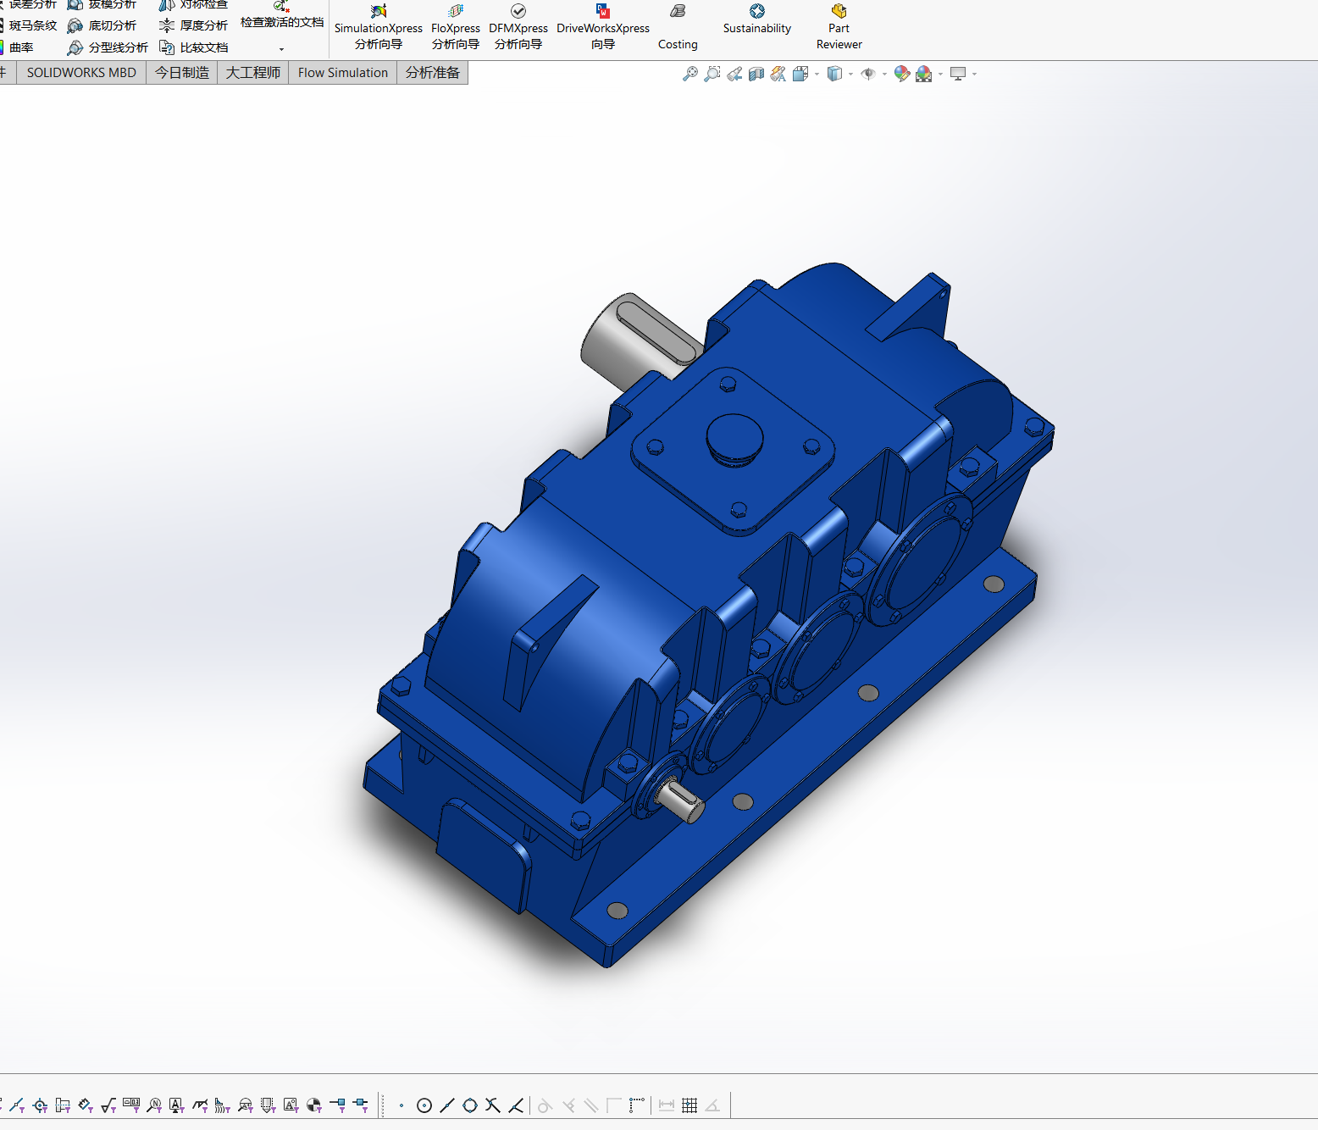Screen dimensions: 1318x1130
Task: Toggle Hide/Show Items eye icon
Action: (x=868, y=74)
